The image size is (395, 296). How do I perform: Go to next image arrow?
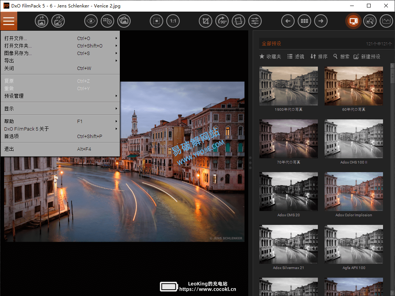[321, 21]
